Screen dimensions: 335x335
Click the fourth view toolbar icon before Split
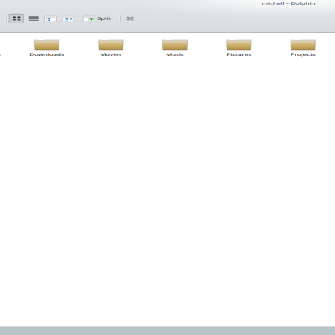coord(68,19)
